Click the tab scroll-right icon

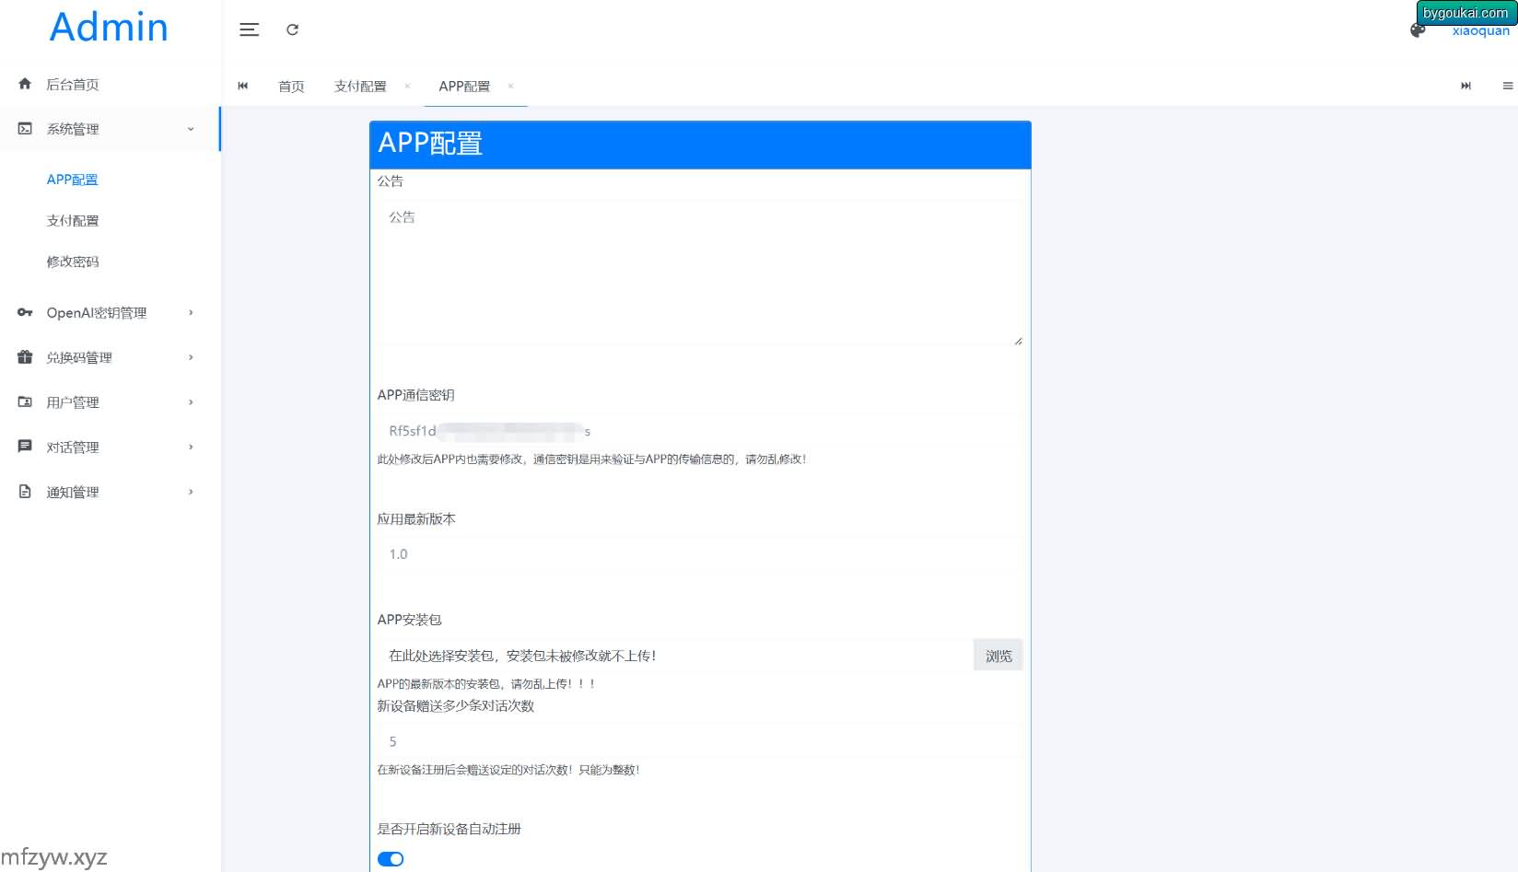coord(1465,86)
